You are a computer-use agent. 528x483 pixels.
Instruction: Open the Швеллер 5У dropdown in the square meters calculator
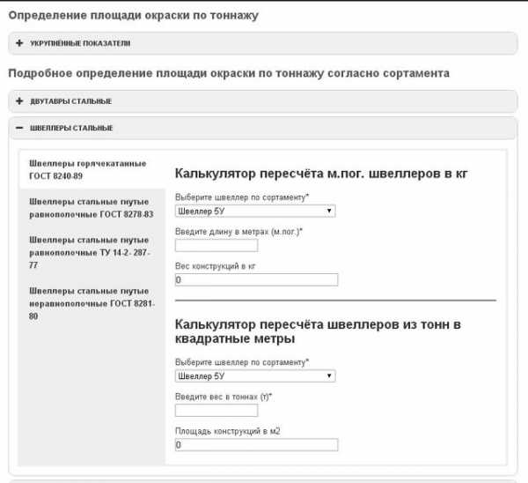(x=255, y=376)
